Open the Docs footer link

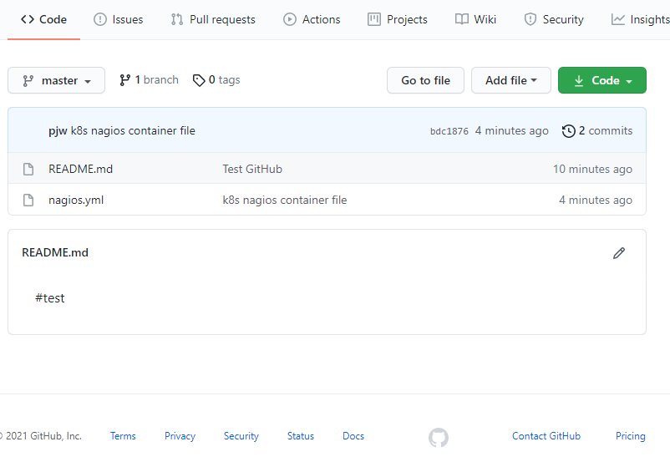click(x=353, y=436)
